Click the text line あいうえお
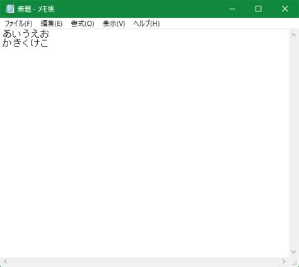 tap(26, 34)
